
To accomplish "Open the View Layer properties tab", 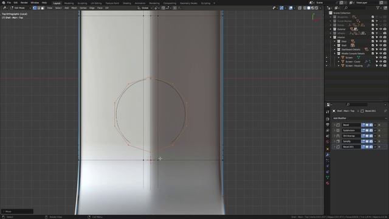I will 328,130.
